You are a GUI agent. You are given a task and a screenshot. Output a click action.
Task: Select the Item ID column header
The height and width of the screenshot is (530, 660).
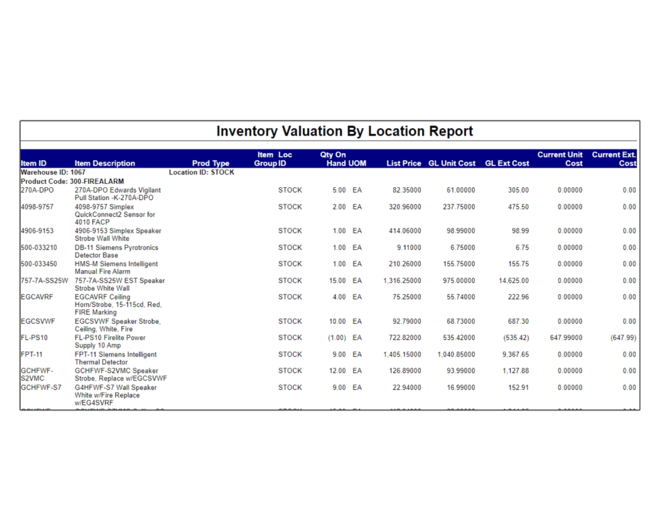pos(34,164)
